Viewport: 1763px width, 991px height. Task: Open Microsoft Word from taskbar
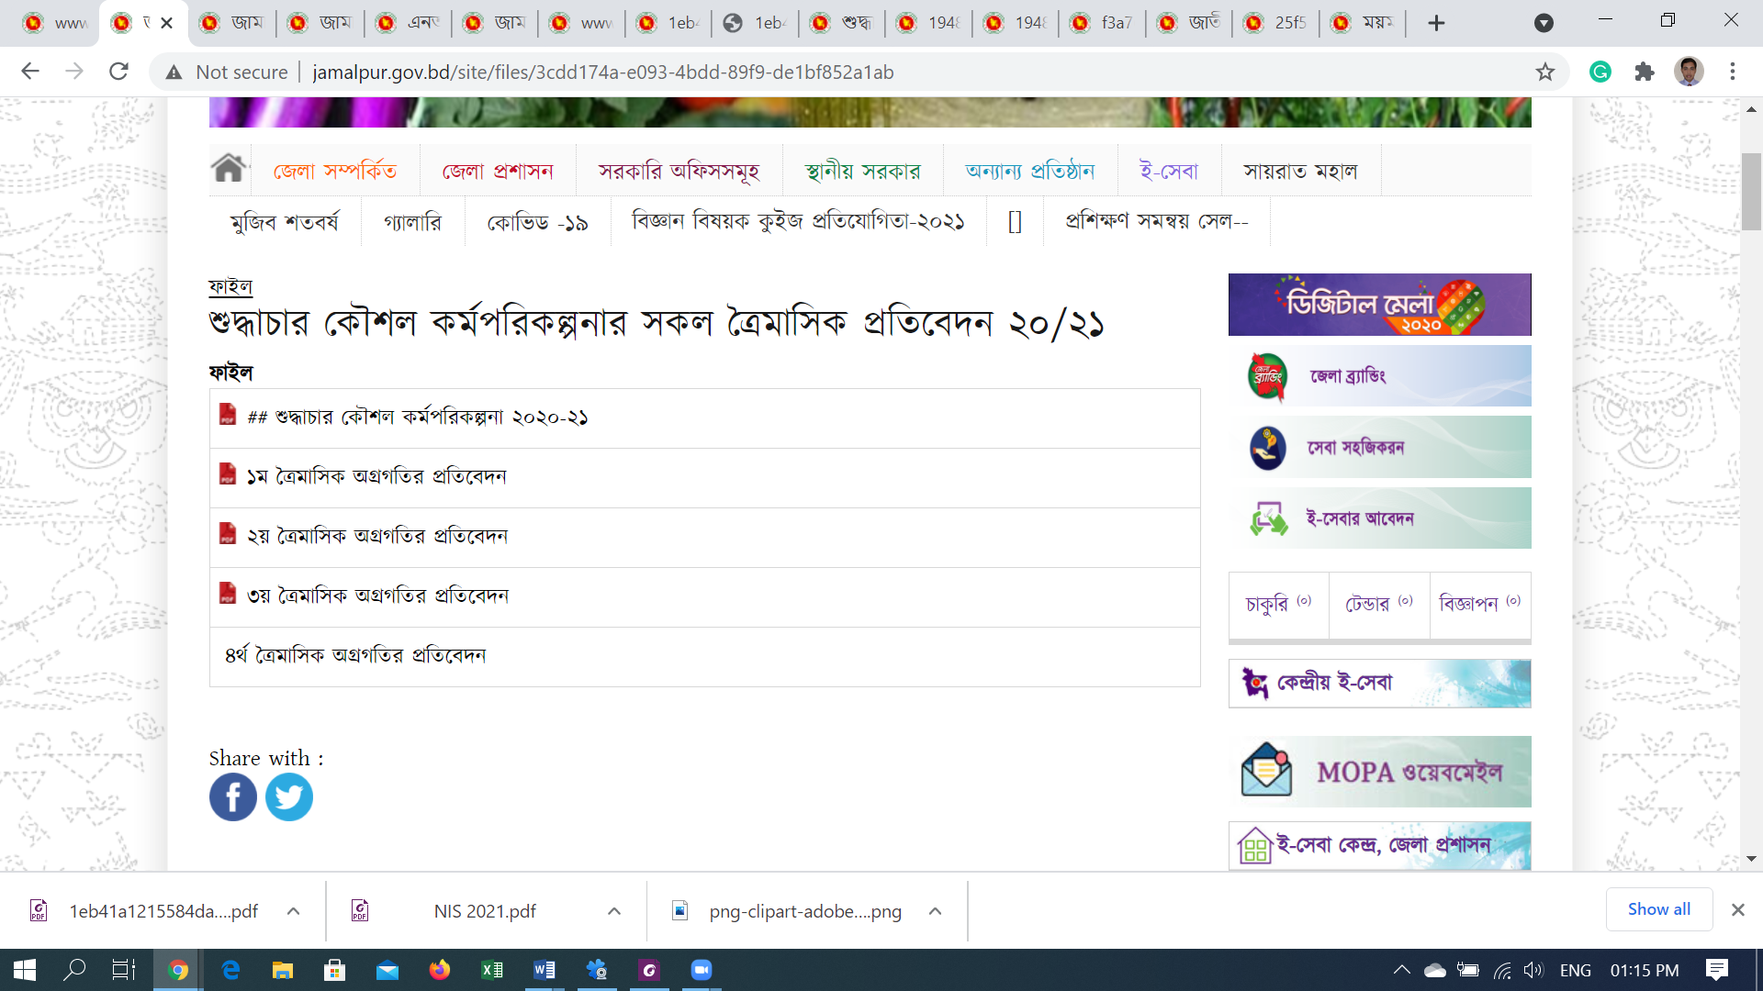click(x=545, y=970)
